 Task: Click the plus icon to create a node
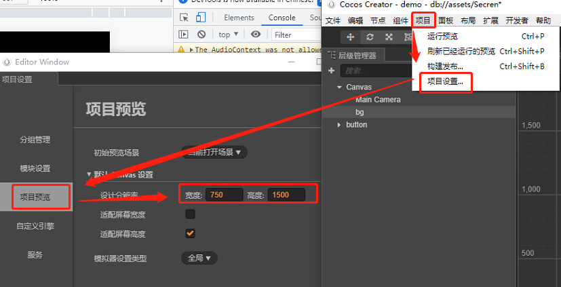click(x=331, y=71)
